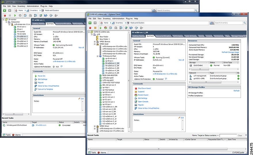Switch to the Tasks & Events tab
253x155 pixels.
(x=191, y=36)
